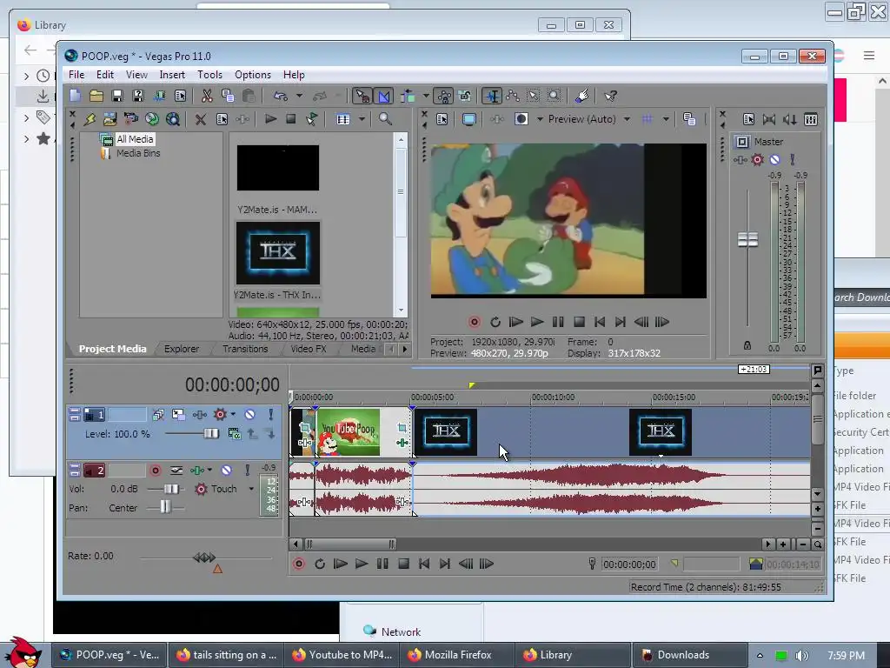This screenshot has width=890, height=668.
Task: Click the Undo arrow icon
Action: [281, 96]
